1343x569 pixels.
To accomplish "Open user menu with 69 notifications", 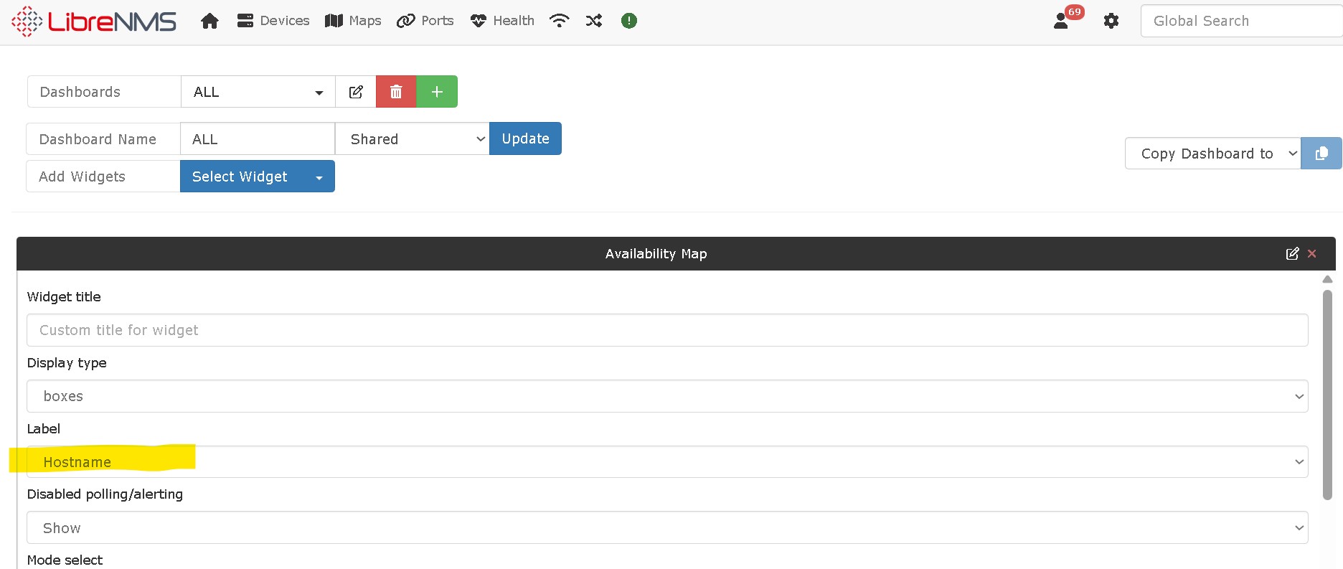I will (x=1067, y=18).
